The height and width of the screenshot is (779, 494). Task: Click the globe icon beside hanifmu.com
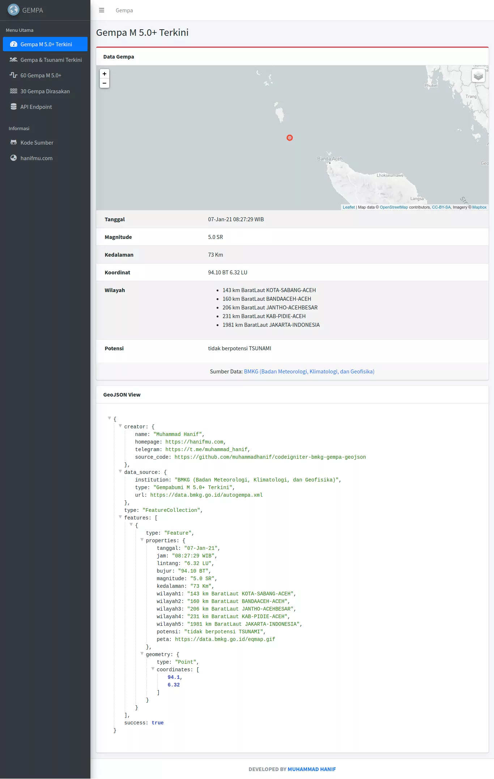point(14,158)
